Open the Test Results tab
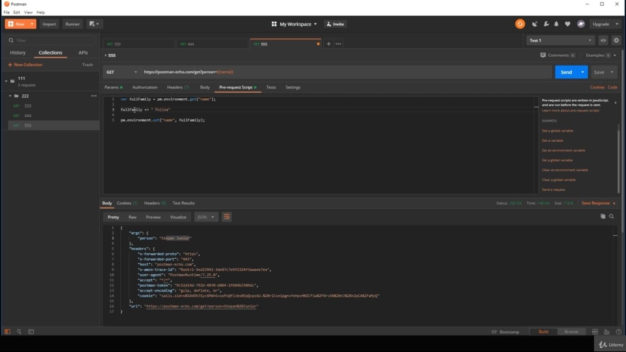This screenshot has height=352, width=626. [184, 203]
